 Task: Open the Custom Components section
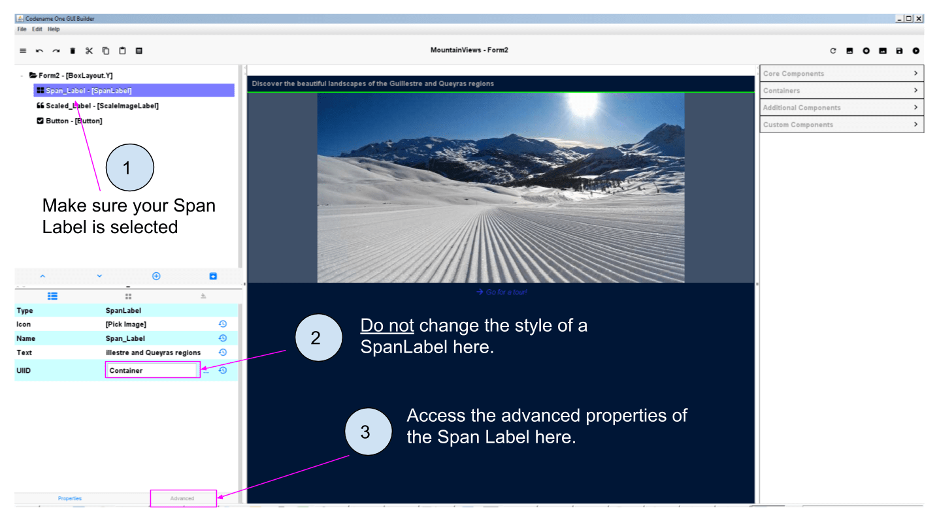(x=841, y=124)
